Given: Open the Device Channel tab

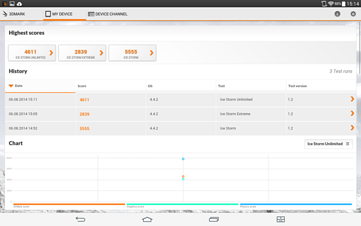Looking at the screenshot, I should tap(108, 14).
